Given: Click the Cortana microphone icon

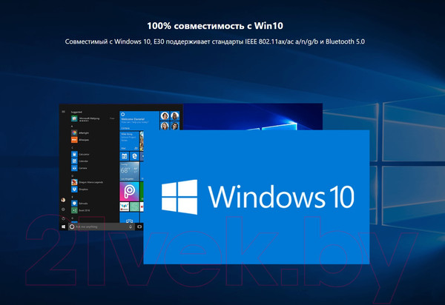Looking at the screenshot, I should pos(131,227).
